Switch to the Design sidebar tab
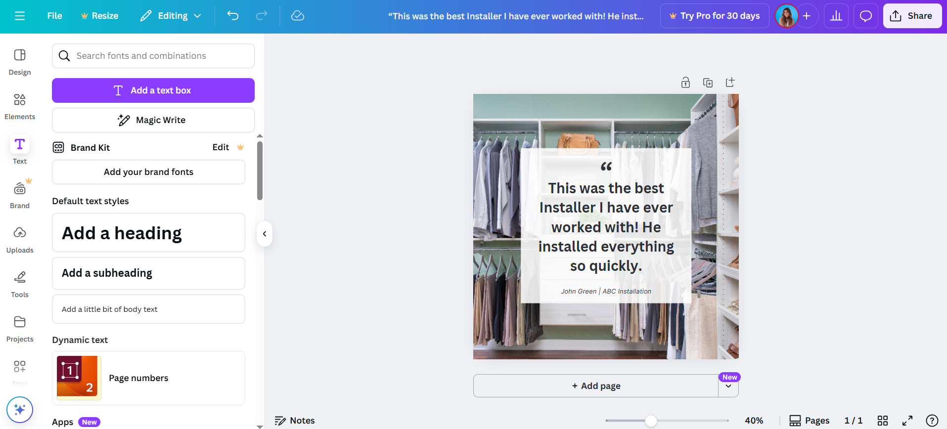Viewport: 947px width, 429px height. (x=20, y=62)
